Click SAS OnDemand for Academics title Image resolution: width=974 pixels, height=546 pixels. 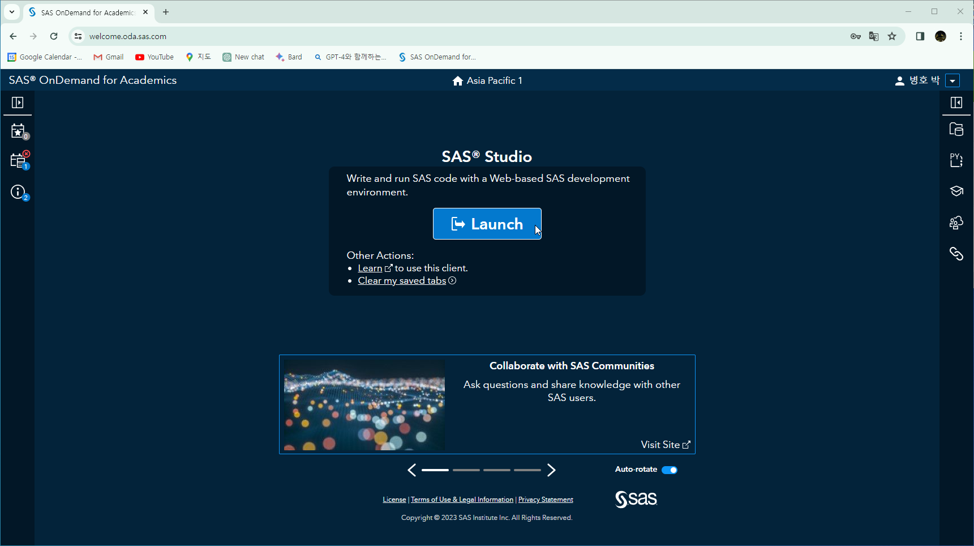pos(93,80)
